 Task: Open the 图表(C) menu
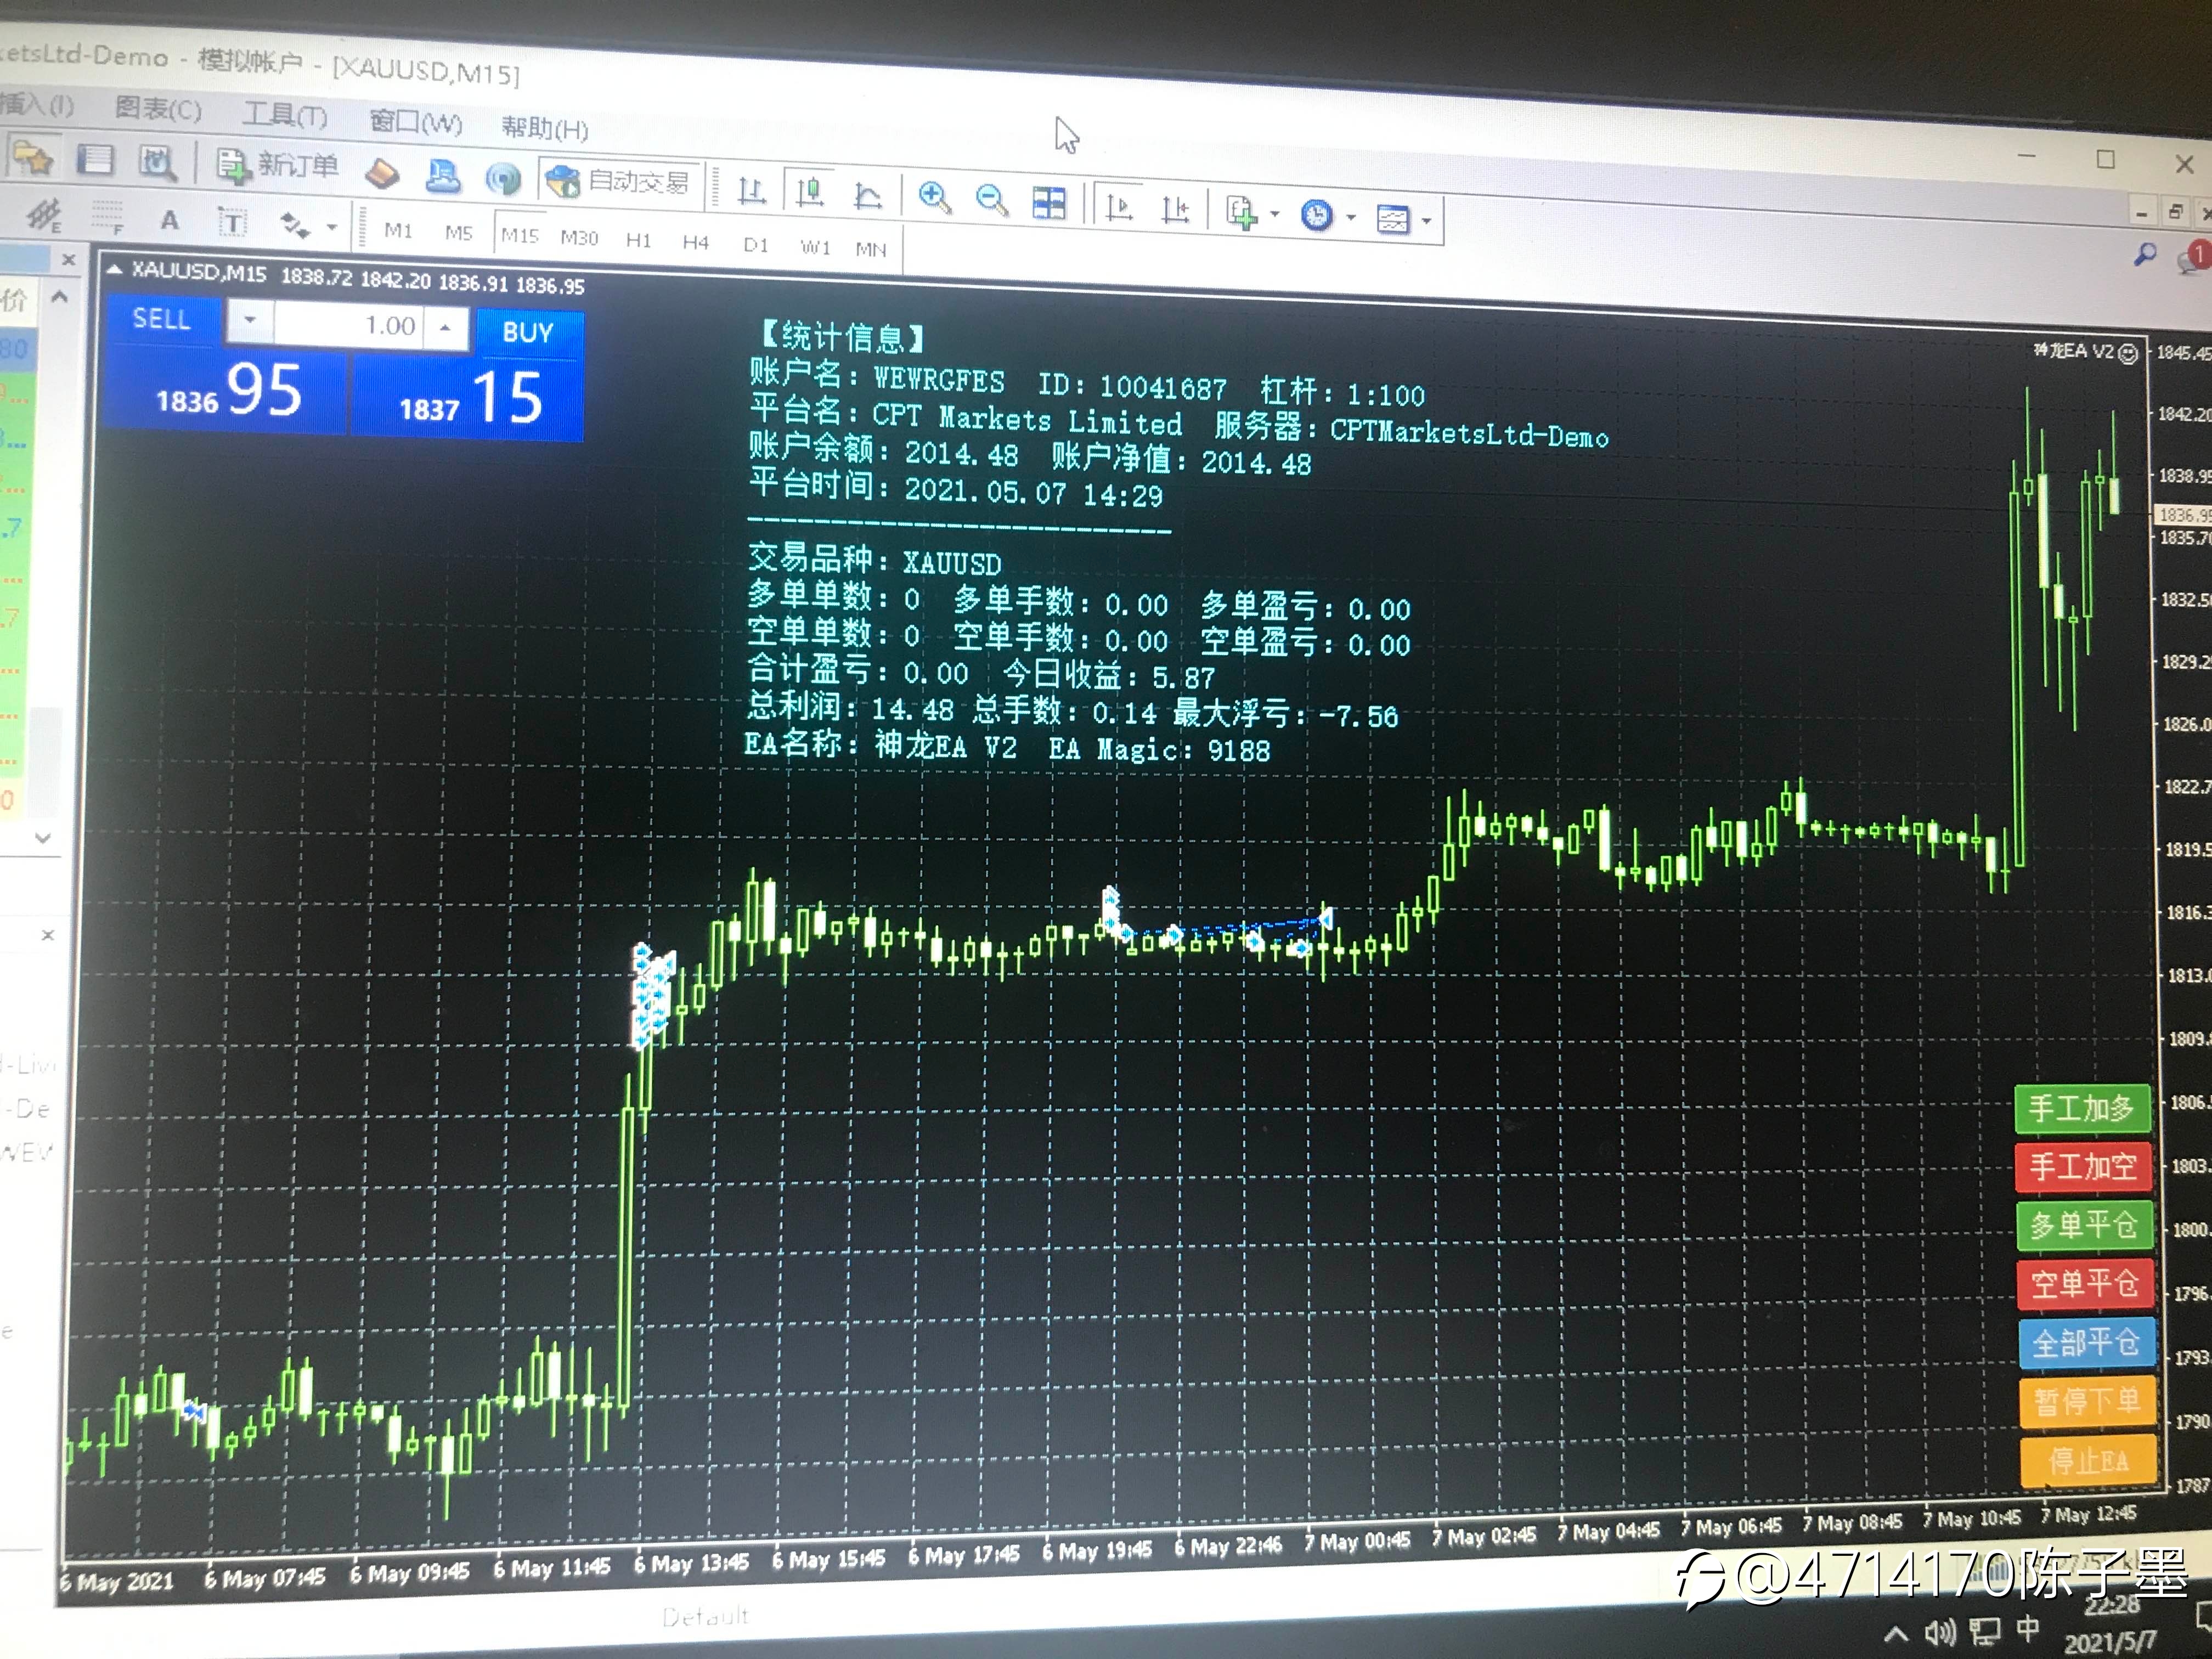tap(158, 108)
